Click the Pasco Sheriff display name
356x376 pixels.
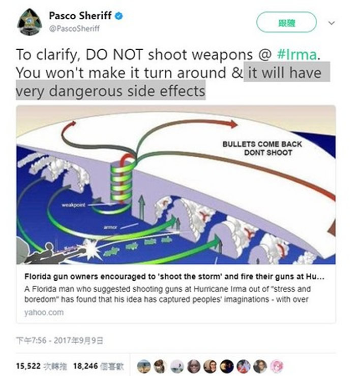[80, 16]
